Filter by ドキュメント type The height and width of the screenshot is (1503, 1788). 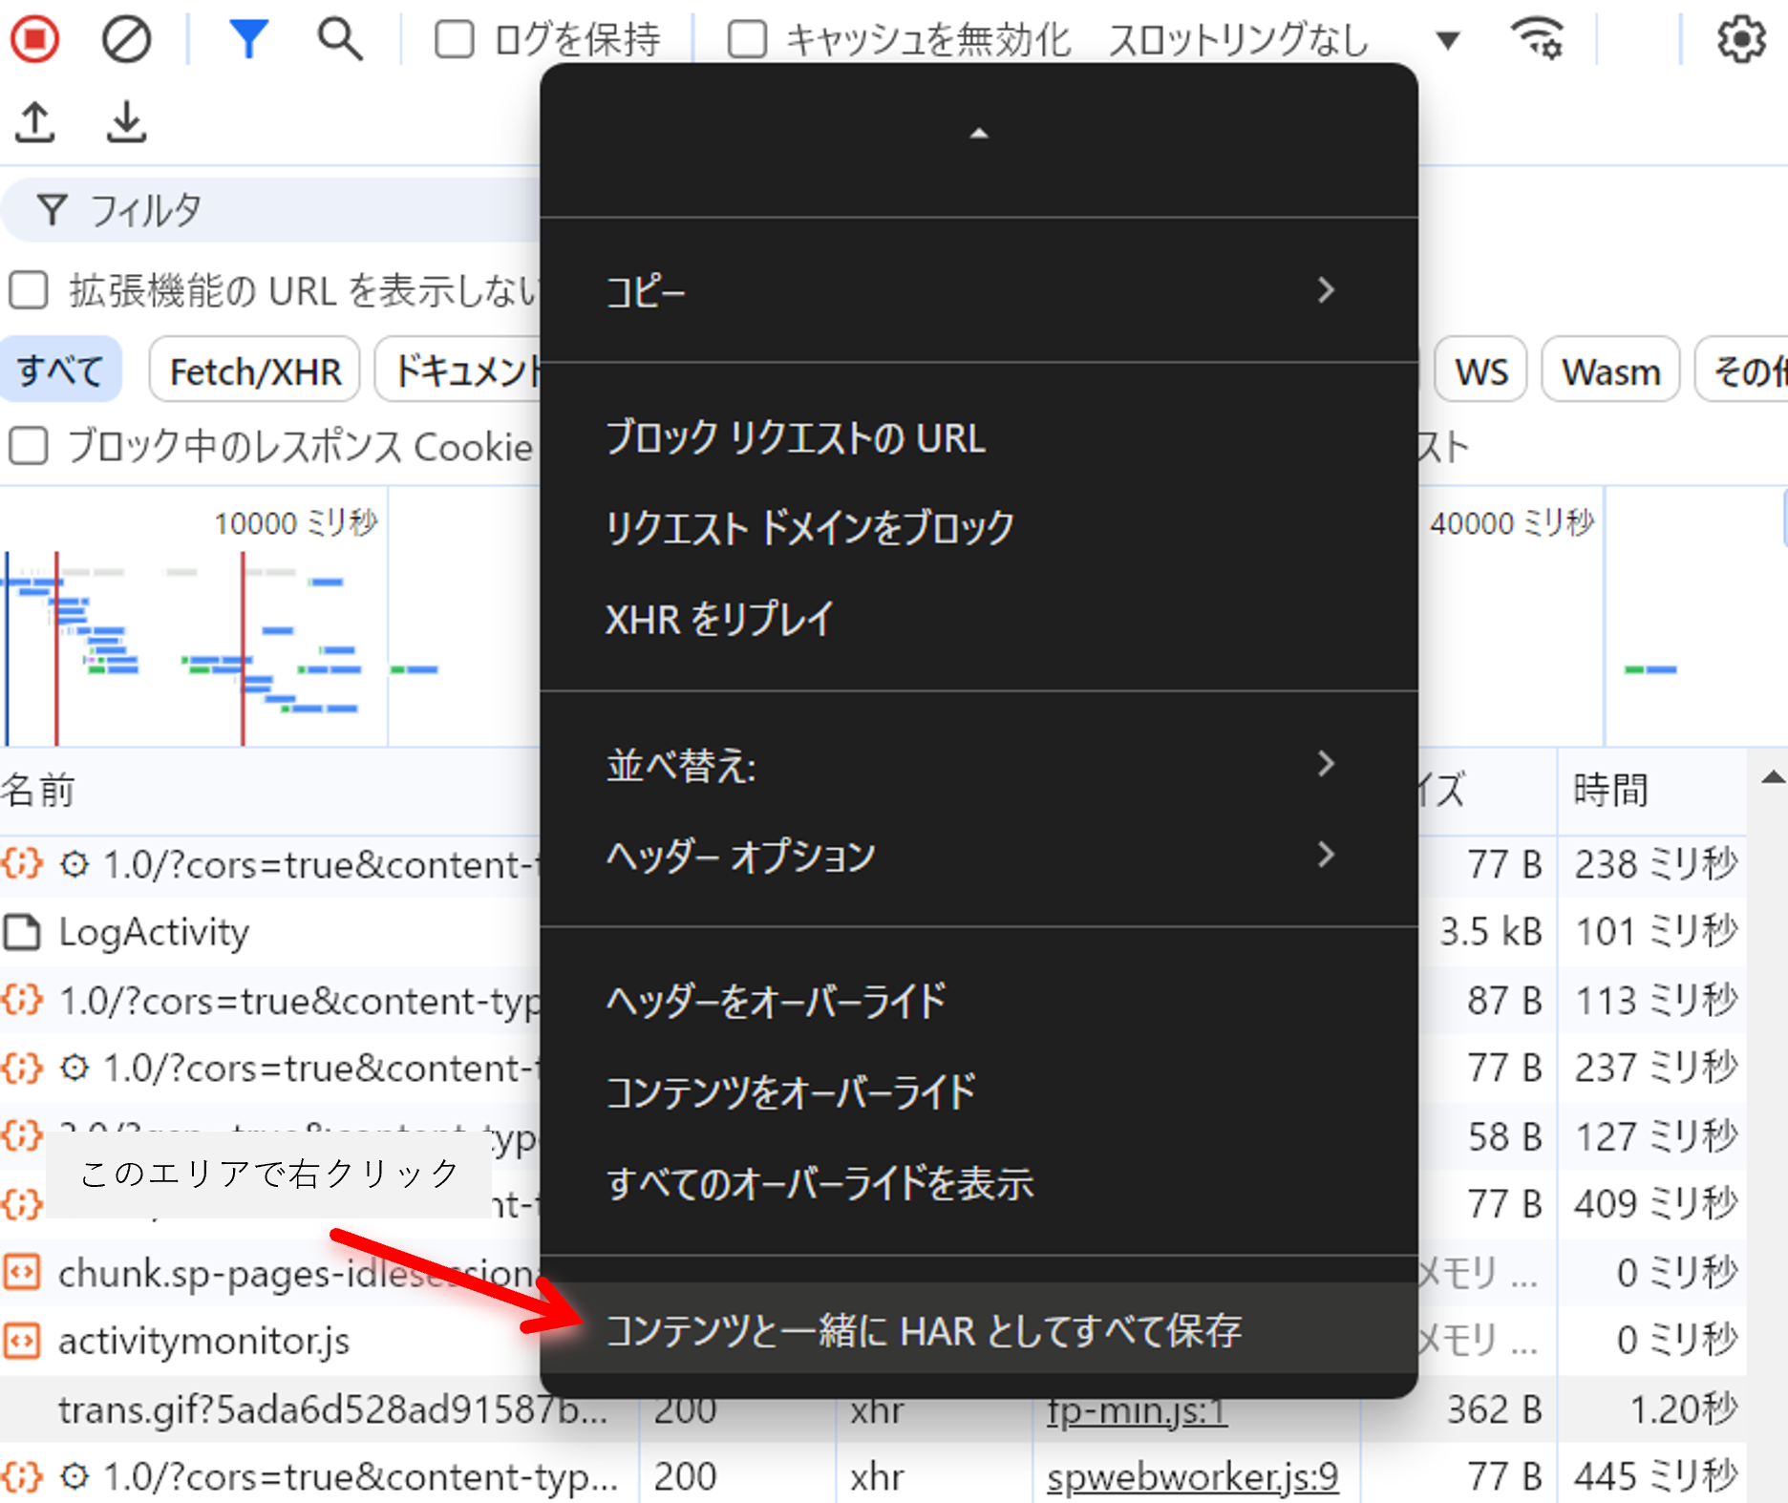point(459,370)
